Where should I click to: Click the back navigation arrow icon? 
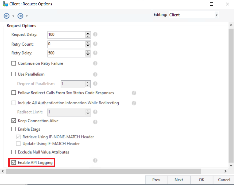6,16
